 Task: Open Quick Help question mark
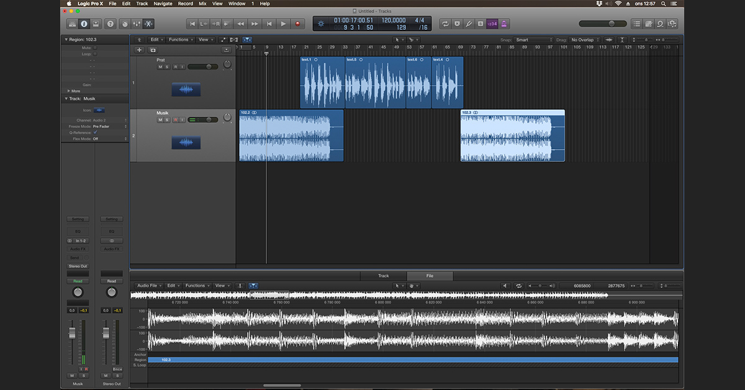point(111,24)
